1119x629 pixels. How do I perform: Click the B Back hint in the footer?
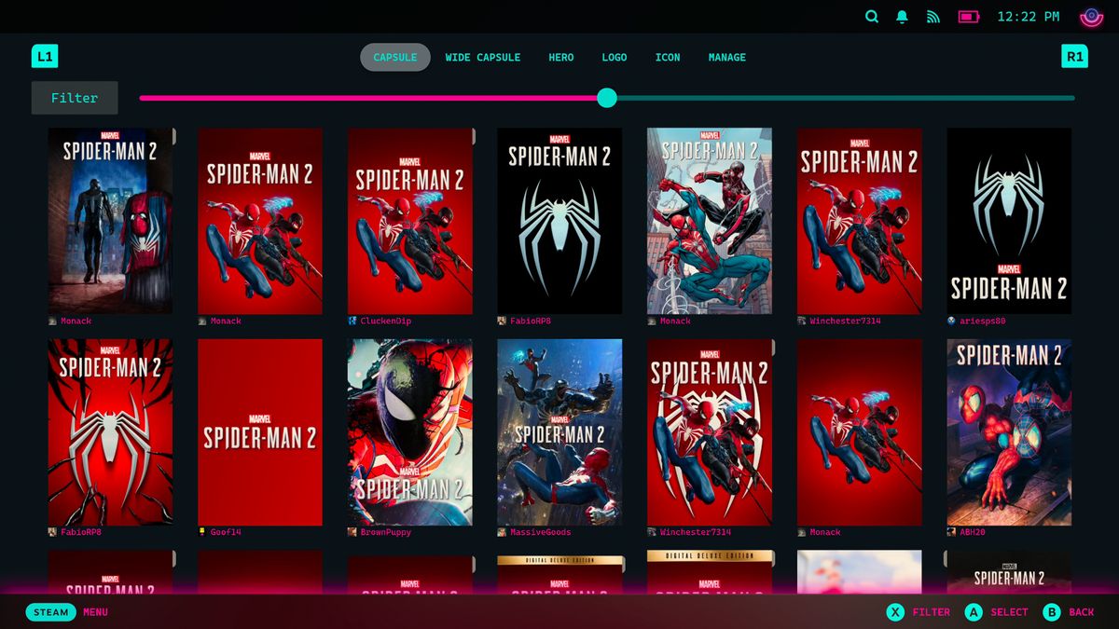[1069, 612]
